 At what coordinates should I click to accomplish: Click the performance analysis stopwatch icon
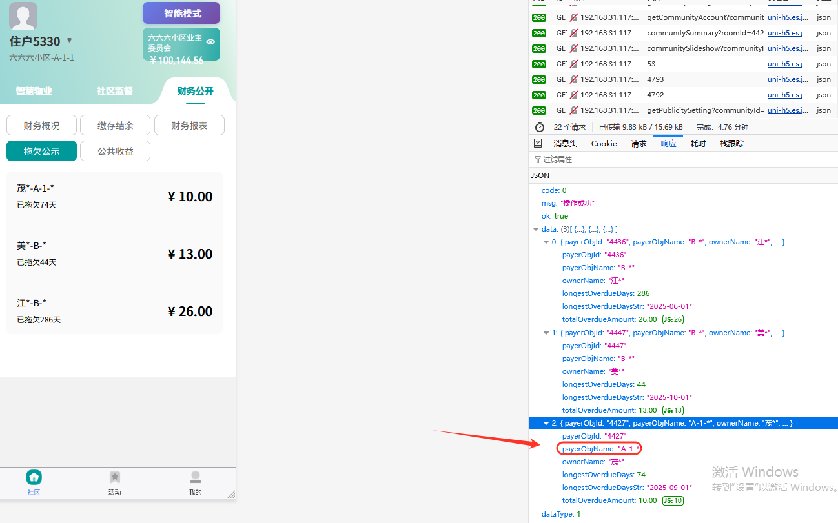pyautogui.click(x=540, y=127)
